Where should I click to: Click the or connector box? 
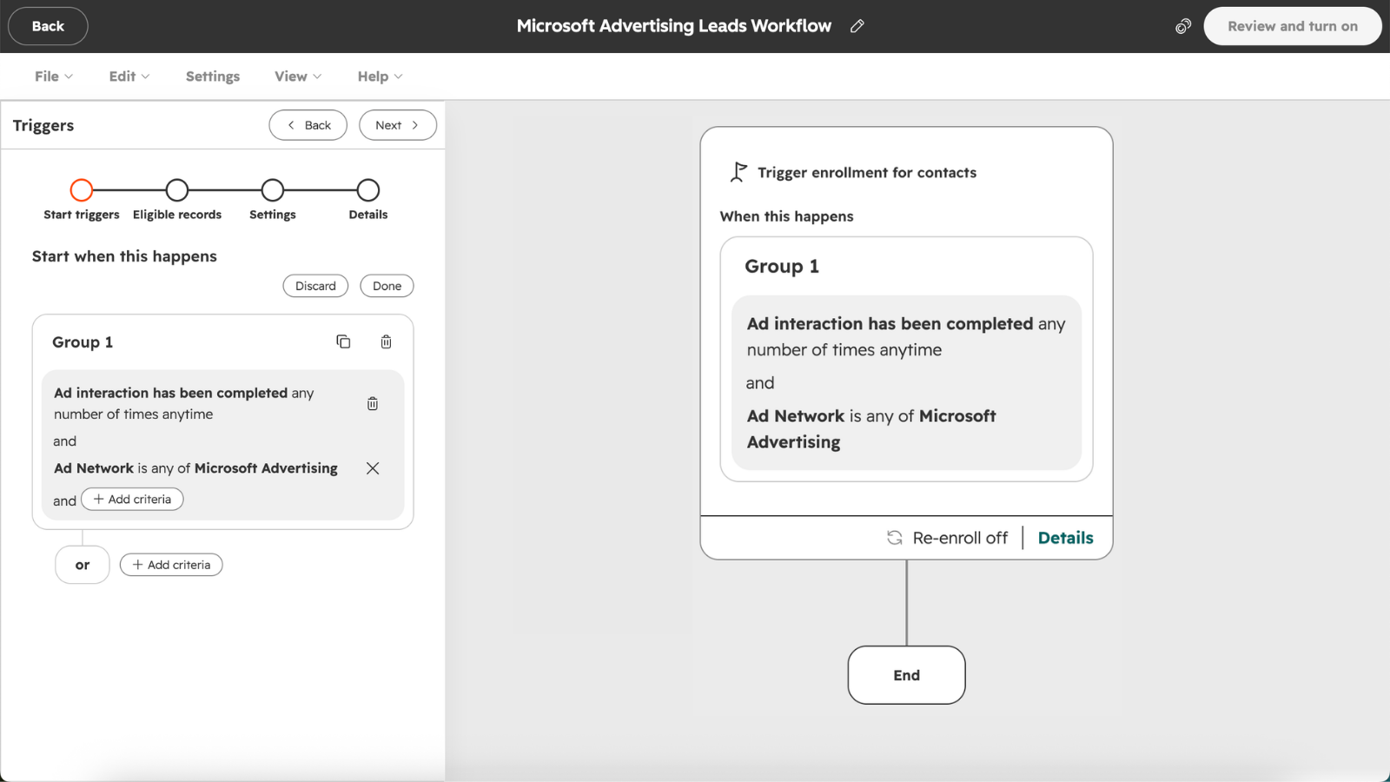click(x=83, y=565)
